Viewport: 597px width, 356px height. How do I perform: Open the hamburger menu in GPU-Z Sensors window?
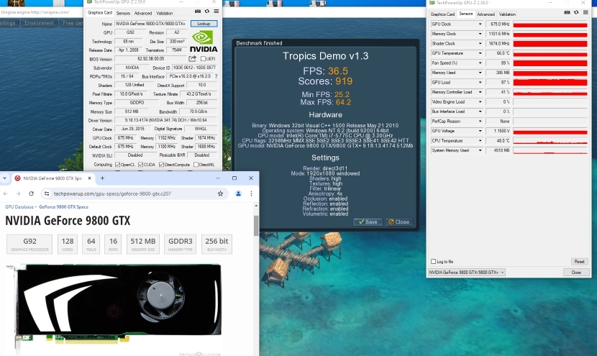pos(585,12)
